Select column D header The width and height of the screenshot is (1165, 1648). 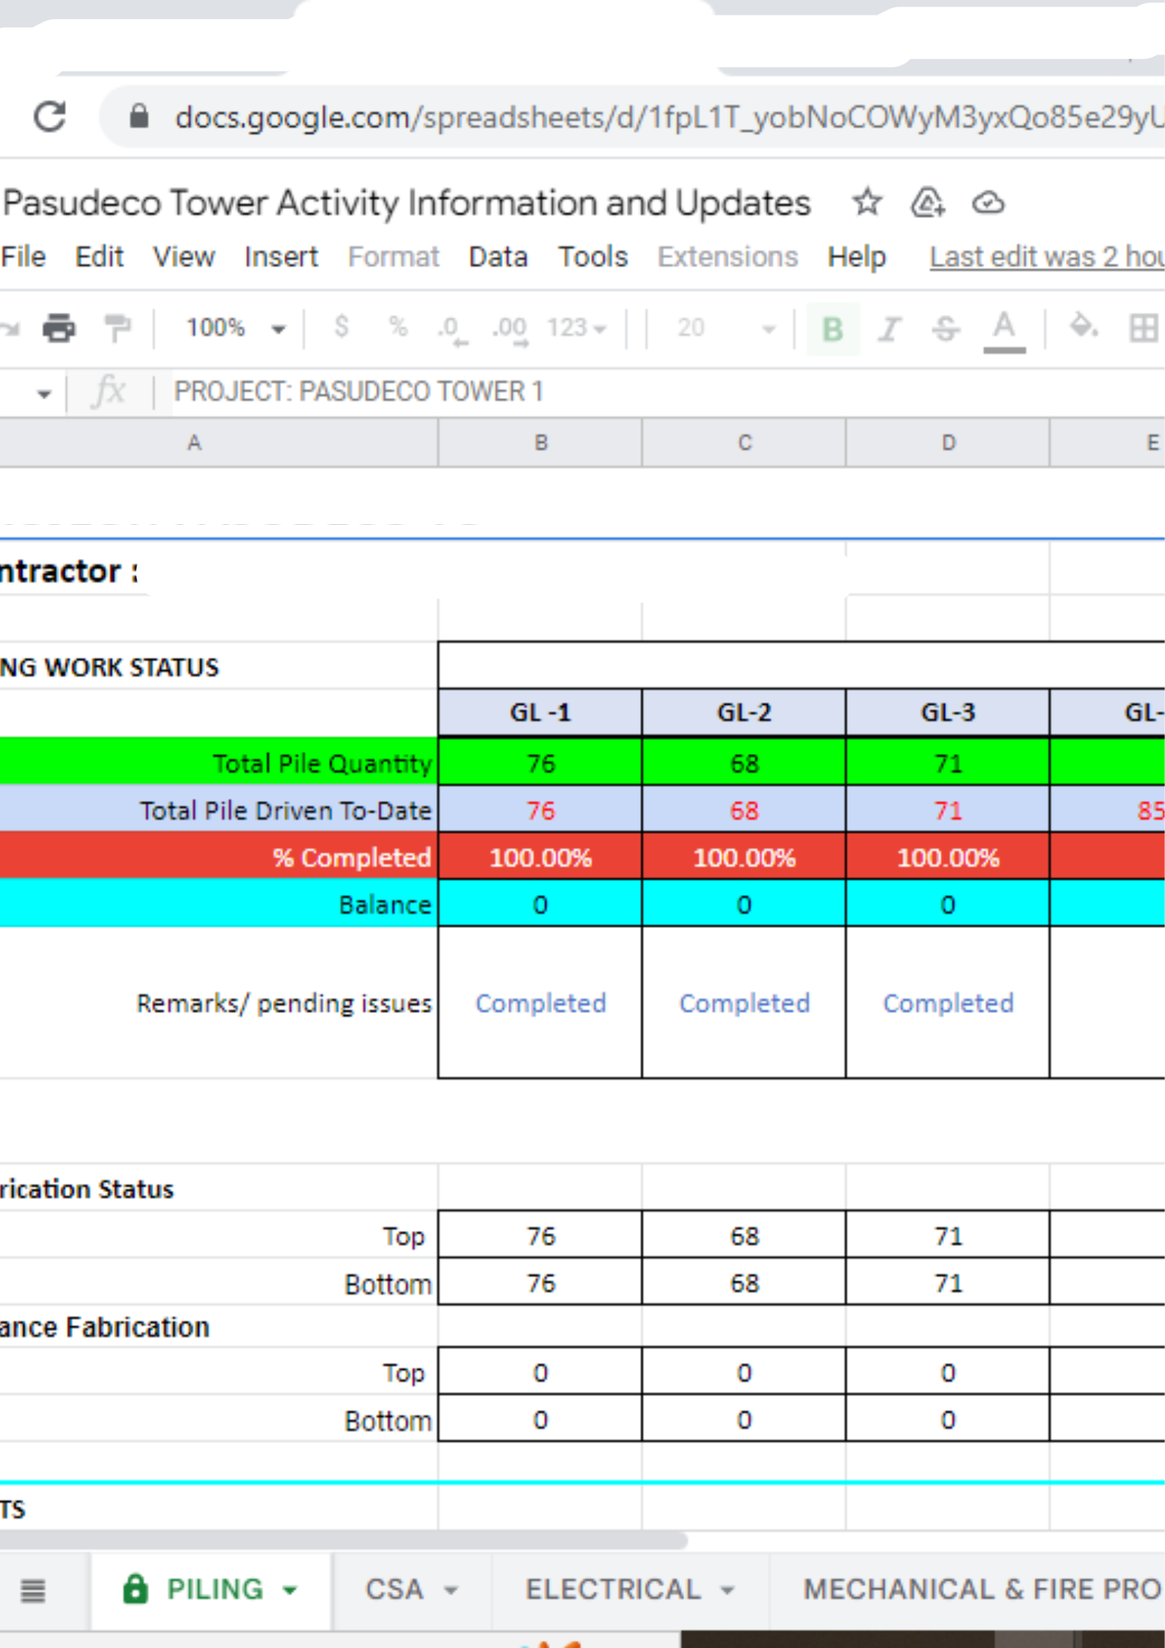point(948,443)
